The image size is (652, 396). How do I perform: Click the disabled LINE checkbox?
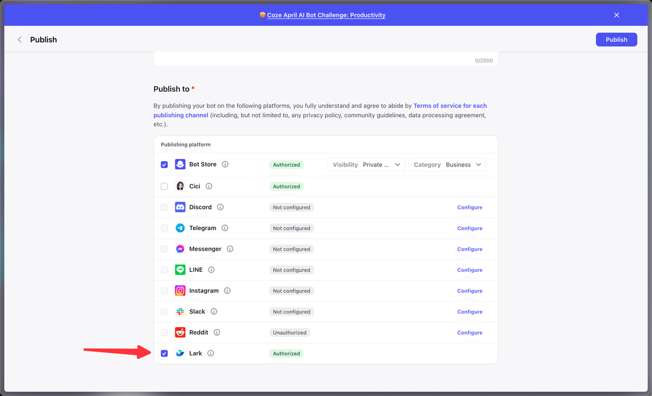pos(164,270)
